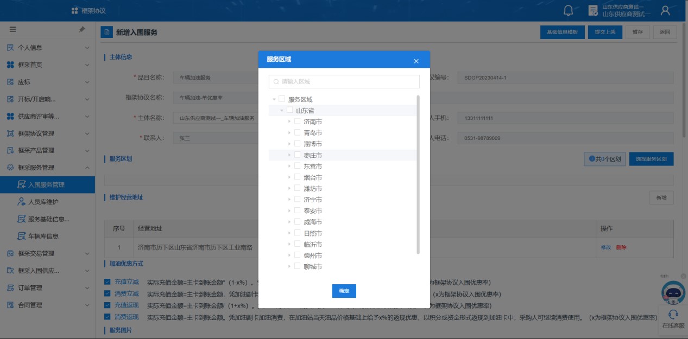Click the 新增入围服务 page title icon
The image size is (688, 339).
click(x=107, y=32)
